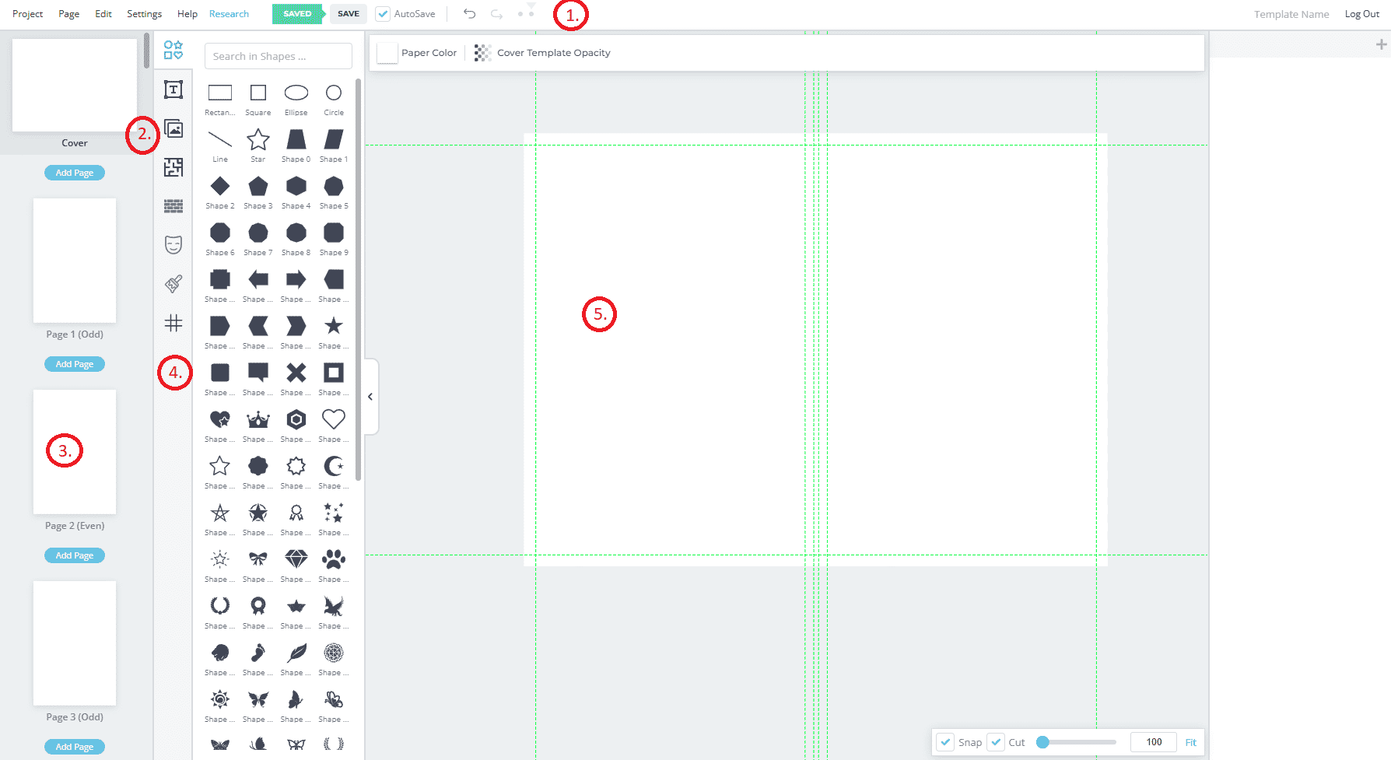This screenshot has height=760, width=1391.
Task: Select the paint brush tool icon
Action: point(173,284)
